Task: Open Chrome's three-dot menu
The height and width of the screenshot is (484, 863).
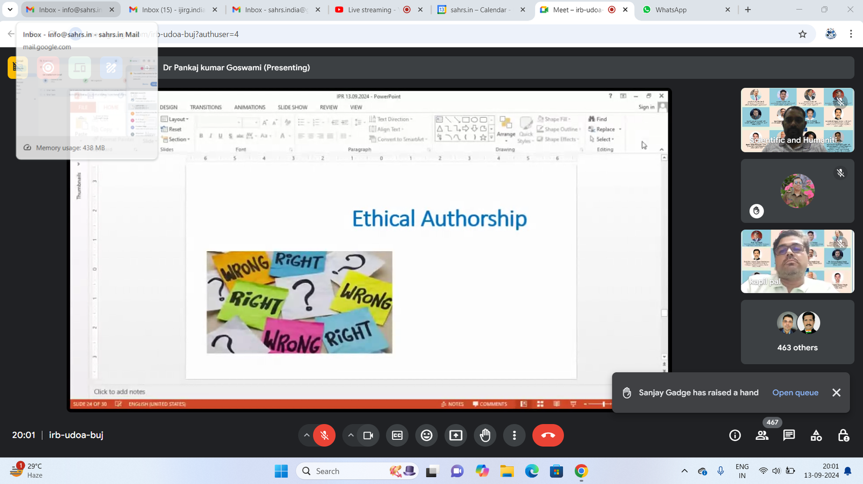Action: 851,34
